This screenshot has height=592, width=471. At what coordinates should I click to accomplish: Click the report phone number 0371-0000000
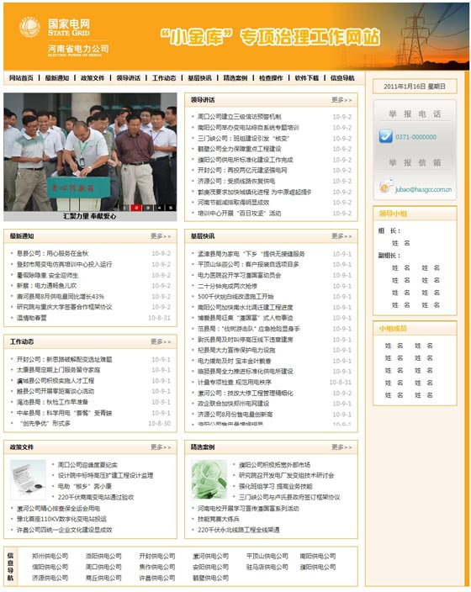[415, 137]
